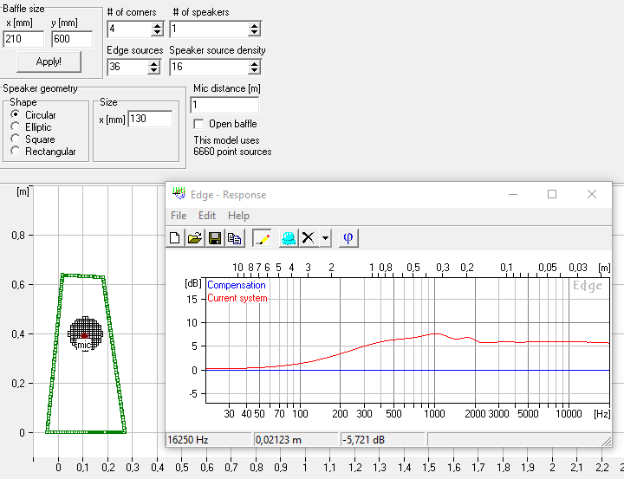The height and width of the screenshot is (479, 624).
Task: Click the 16250 Hz status bar readout
Action: [209, 440]
